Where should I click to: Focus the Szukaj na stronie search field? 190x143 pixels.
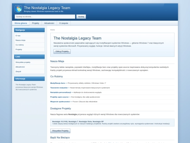coord(45,17)
